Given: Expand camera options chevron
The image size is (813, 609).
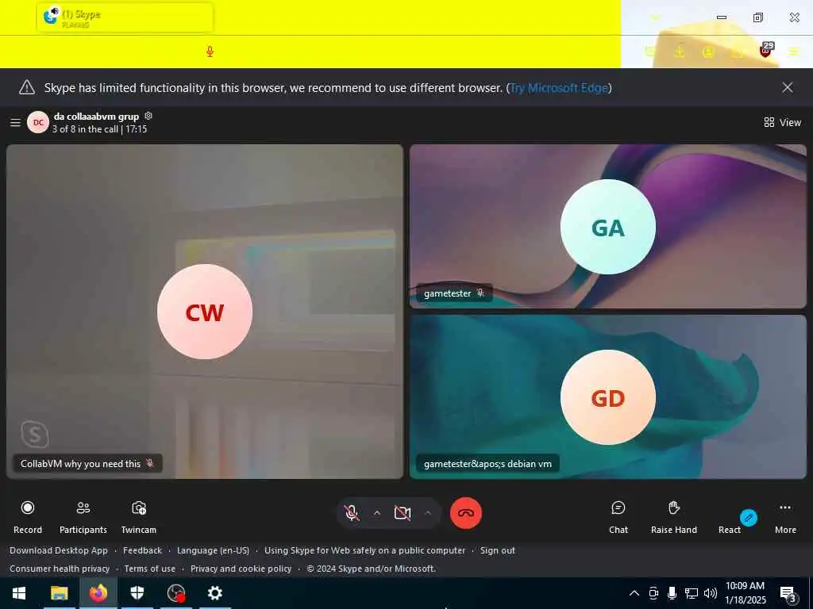Looking at the screenshot, I should [x=428, y=513].
